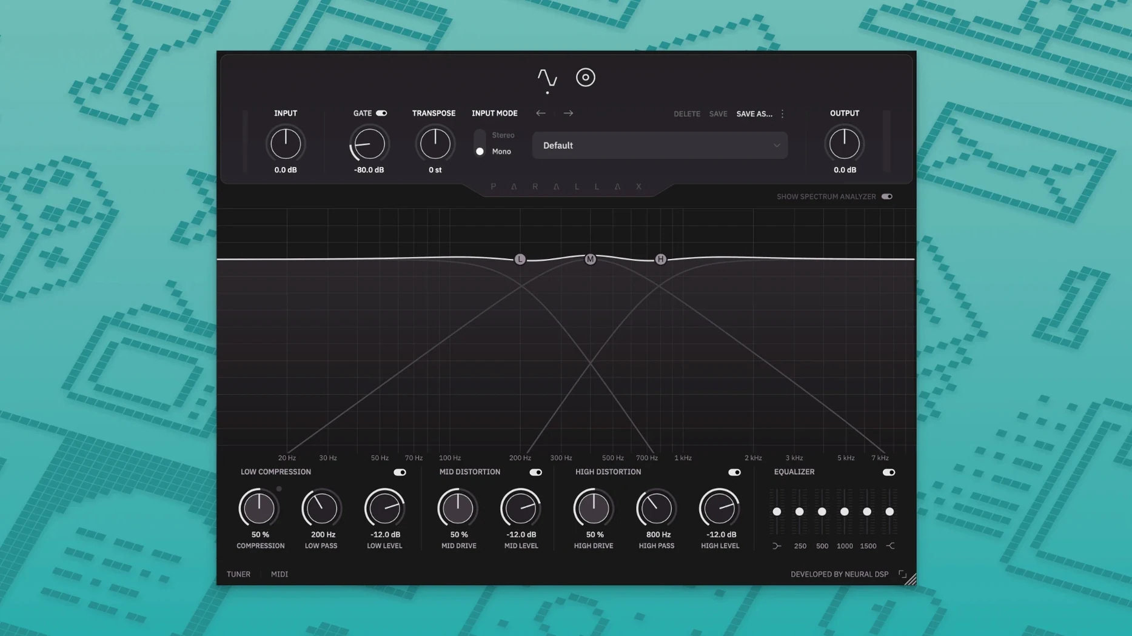Toggle Show Spectrum Analyzer switch

(x=887, y=196)
